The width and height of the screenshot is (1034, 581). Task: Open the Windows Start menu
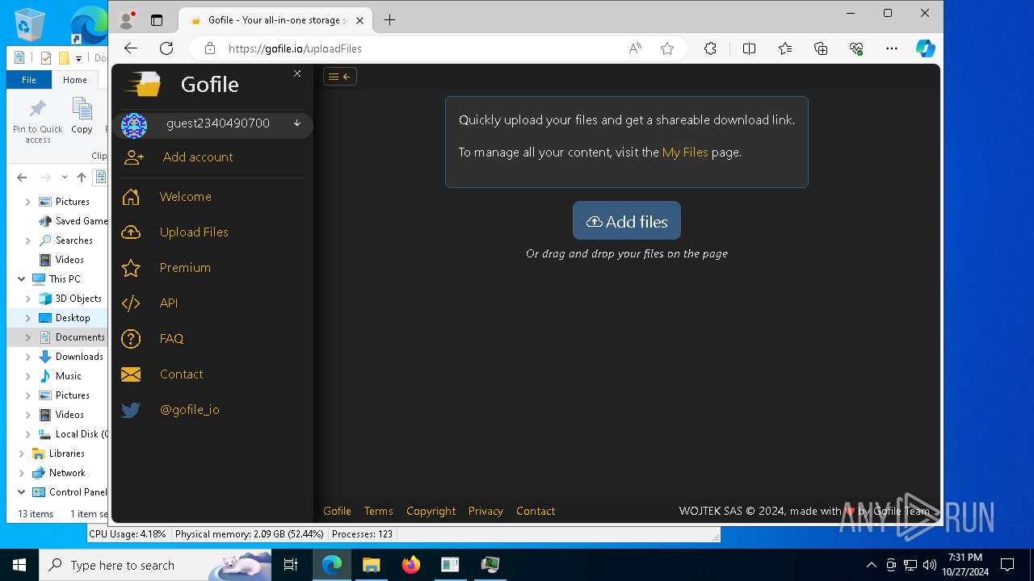[19, 565]
